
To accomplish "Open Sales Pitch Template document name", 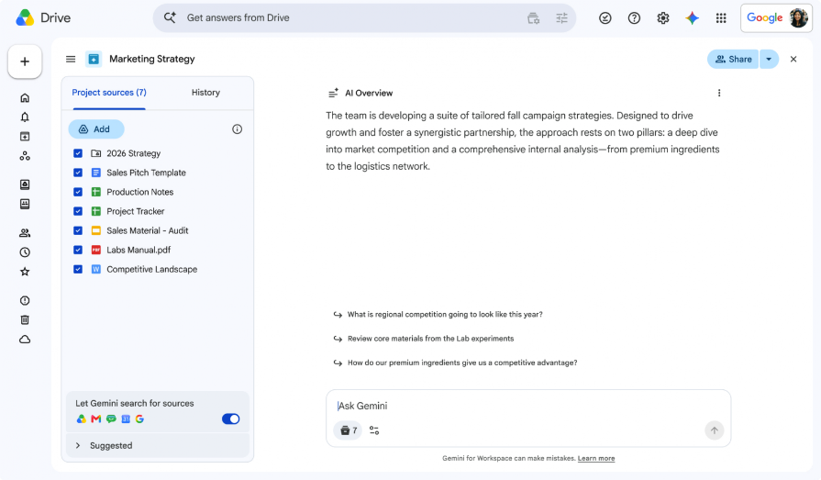I will coord(146,173).
